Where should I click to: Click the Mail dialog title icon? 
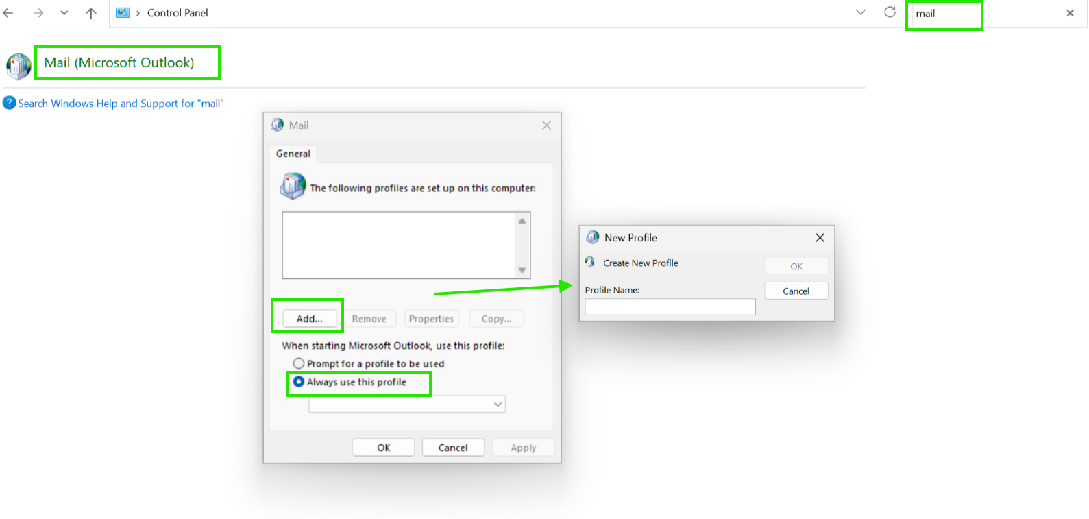(277, 125)
